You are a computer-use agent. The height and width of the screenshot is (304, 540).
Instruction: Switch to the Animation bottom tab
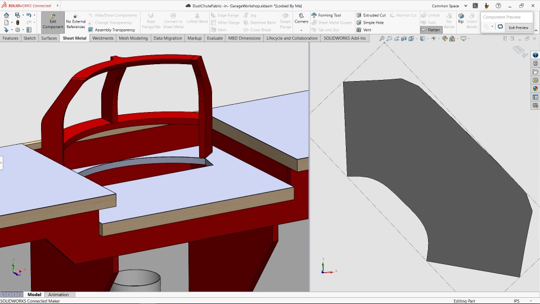58,294
